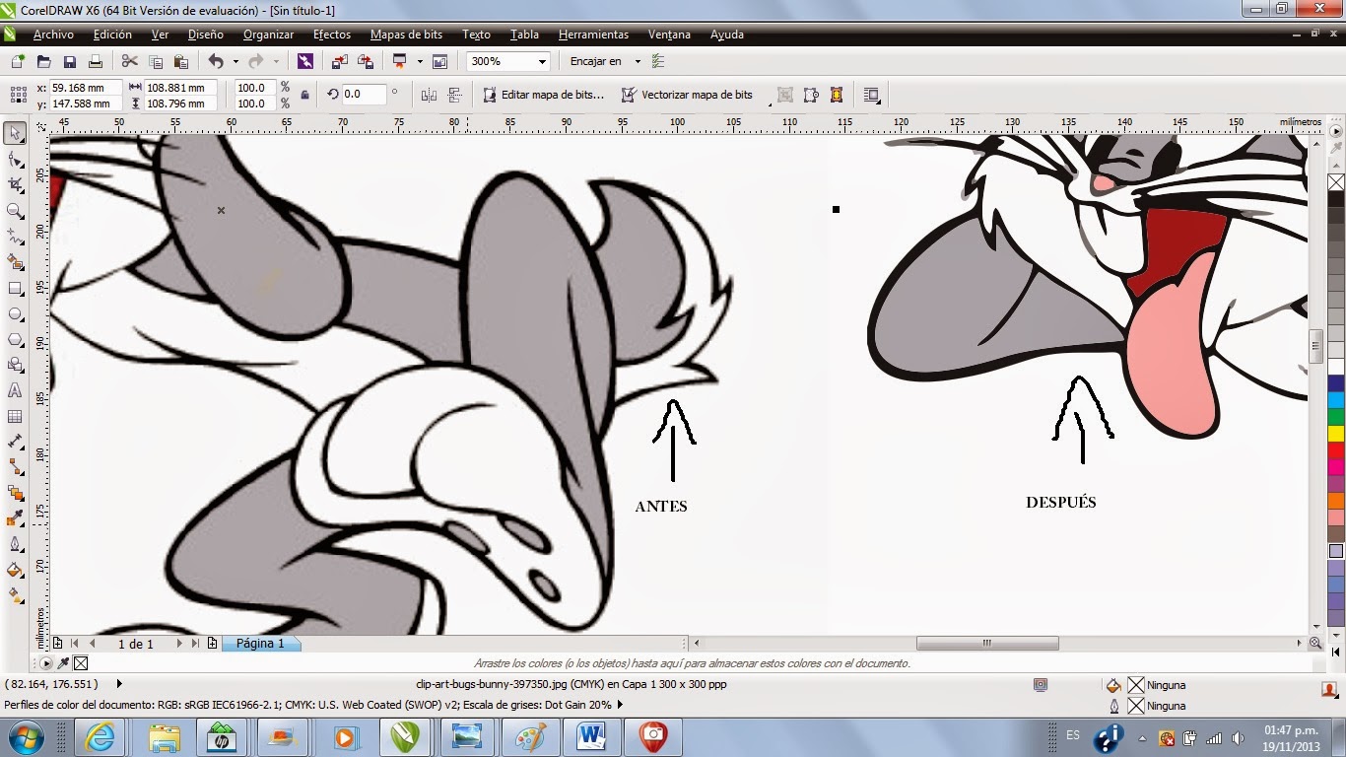The height and width of the screenshot is (757, 1346).
Task: Click the New document icon
Action: 18,61
